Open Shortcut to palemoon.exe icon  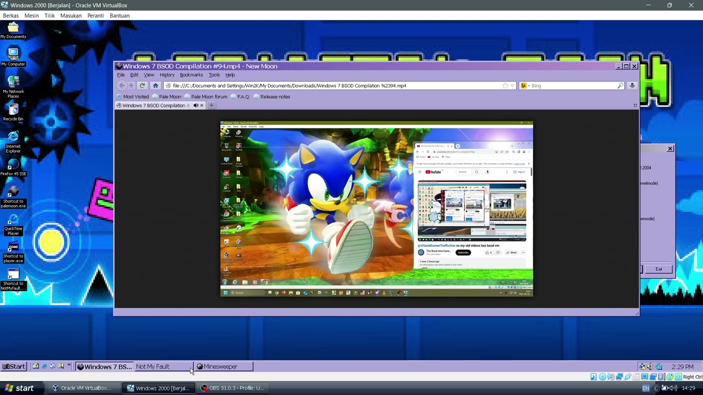13,196
